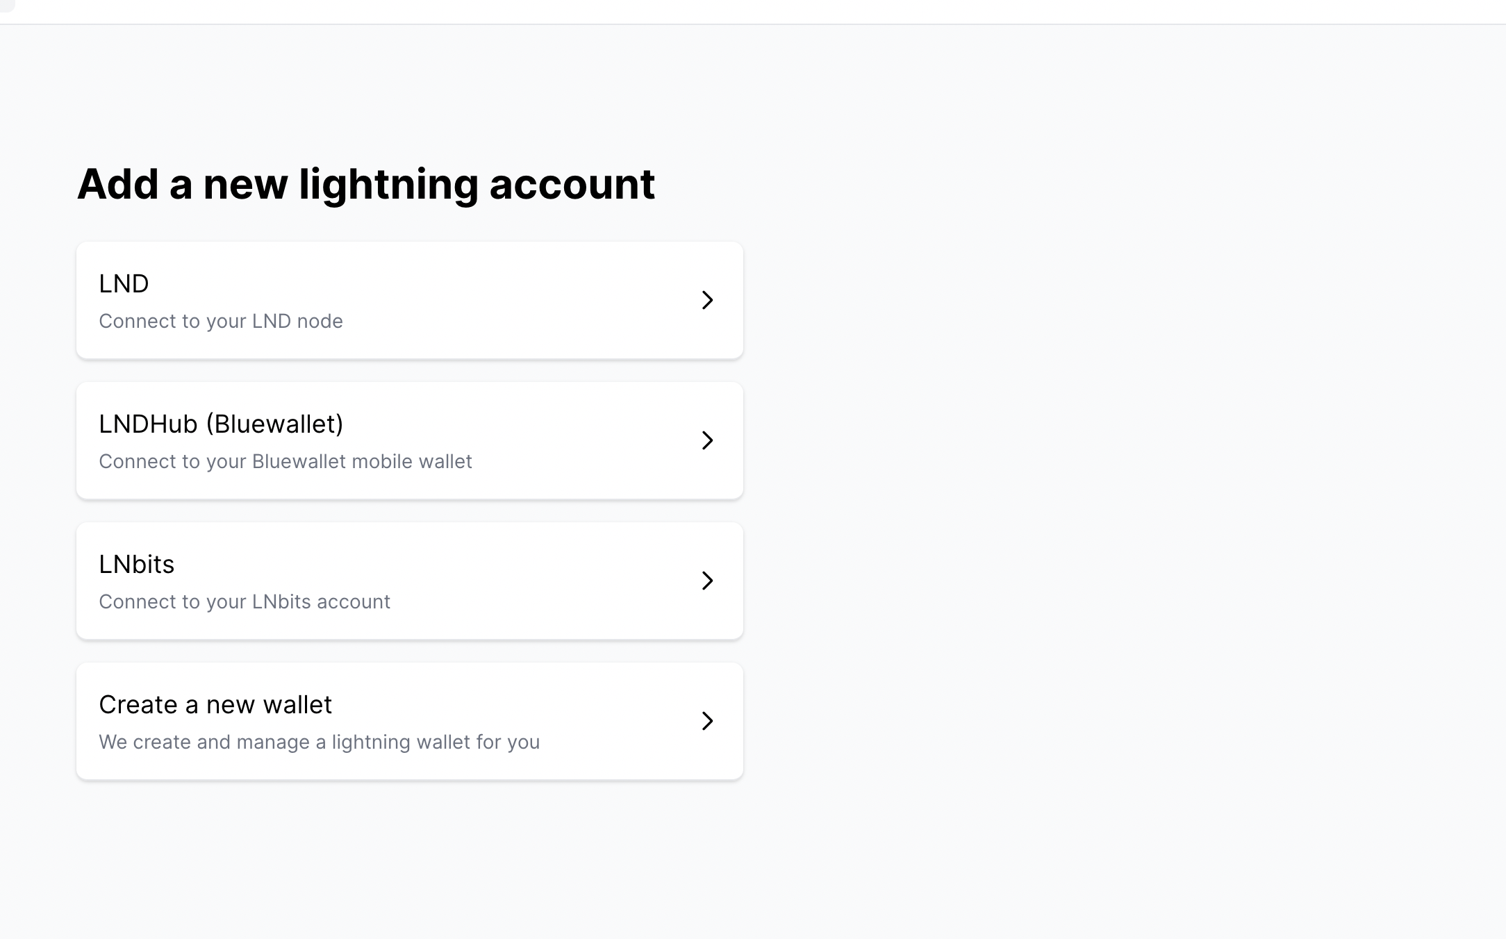Expand the LND card via its chevron
The height and width of the screenshot is (939, 1506).
pyautogui.click(x=707, y=300)
